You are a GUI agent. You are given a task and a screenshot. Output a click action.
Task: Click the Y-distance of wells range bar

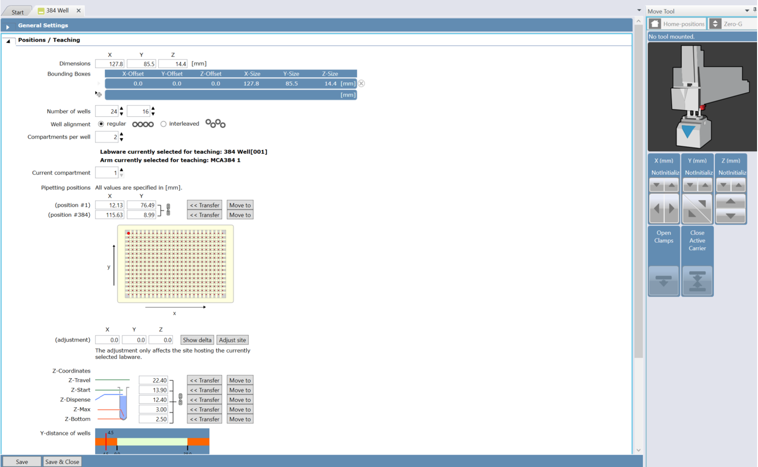152,441
